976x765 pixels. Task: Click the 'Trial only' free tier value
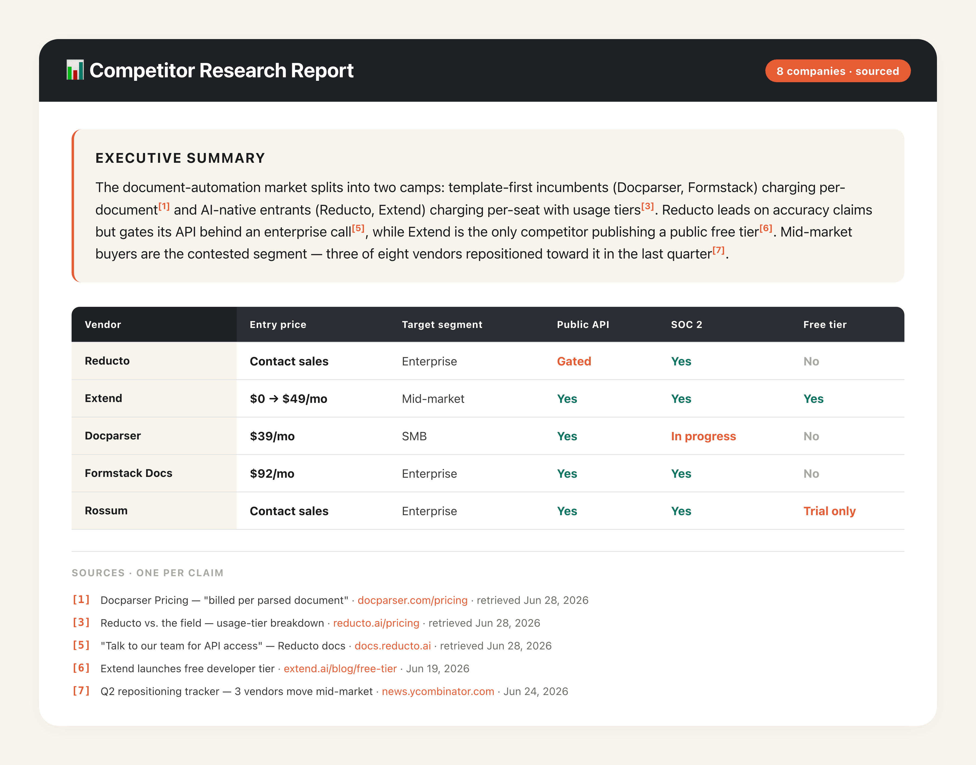pyautogui.click(x=829, y=511)
